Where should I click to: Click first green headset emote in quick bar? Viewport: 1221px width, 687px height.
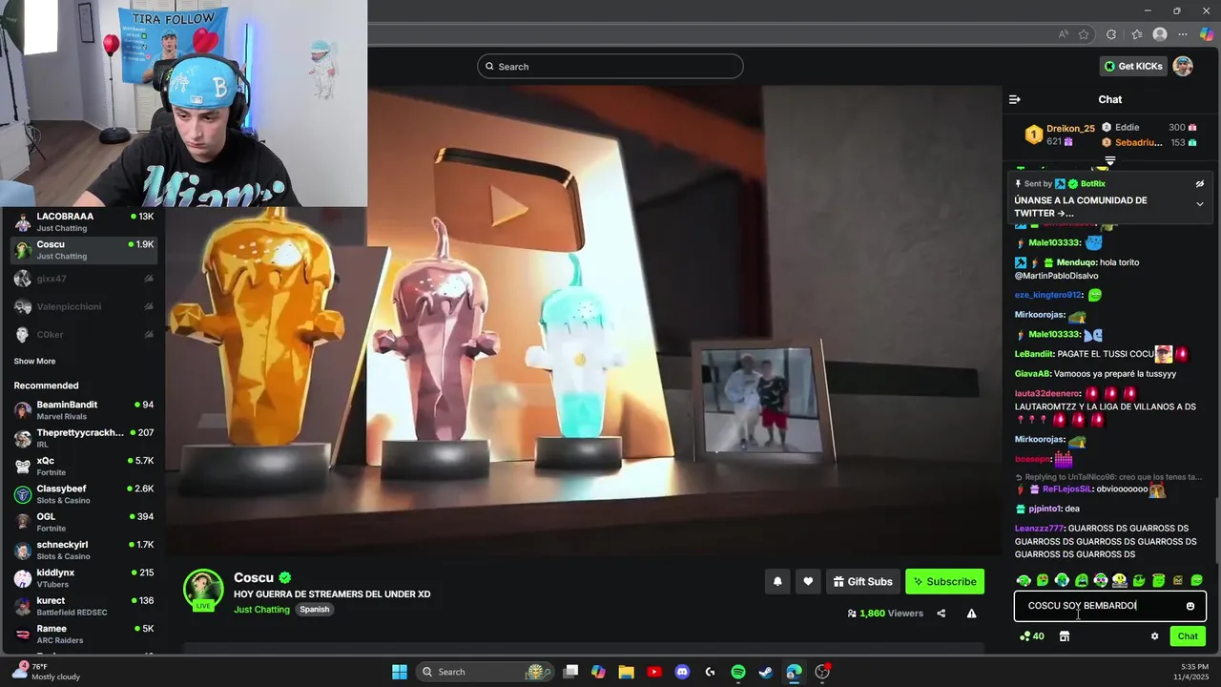(1024, 580)
